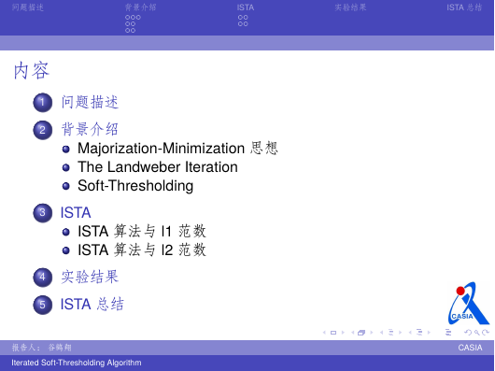This screenshot has width=495, height=371.
Task: Select first navigation circle under ISTA header
Action: tap(240, 18)
